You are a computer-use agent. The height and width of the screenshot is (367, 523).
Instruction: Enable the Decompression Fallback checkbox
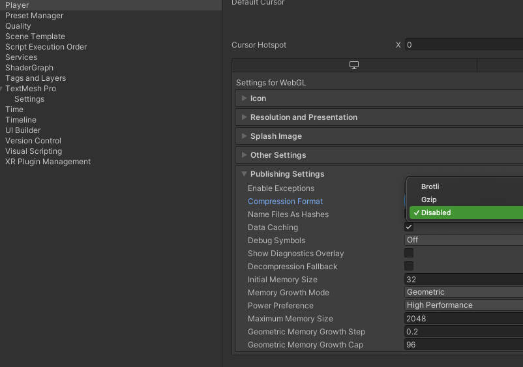pyautogui.click(x=409, y=266)
